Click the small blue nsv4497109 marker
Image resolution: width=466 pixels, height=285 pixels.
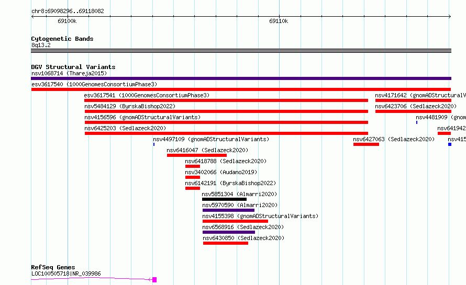coord(154,144)
